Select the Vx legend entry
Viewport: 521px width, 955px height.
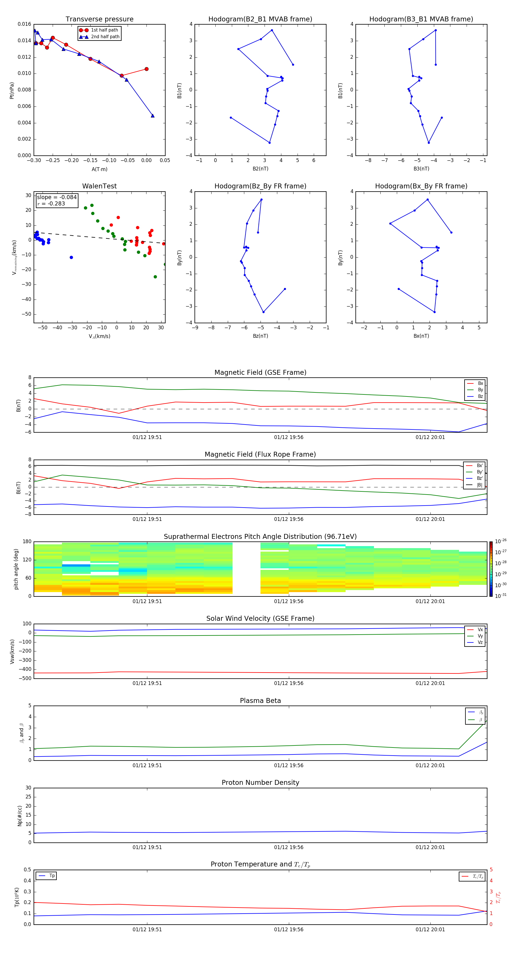point(475,629)
